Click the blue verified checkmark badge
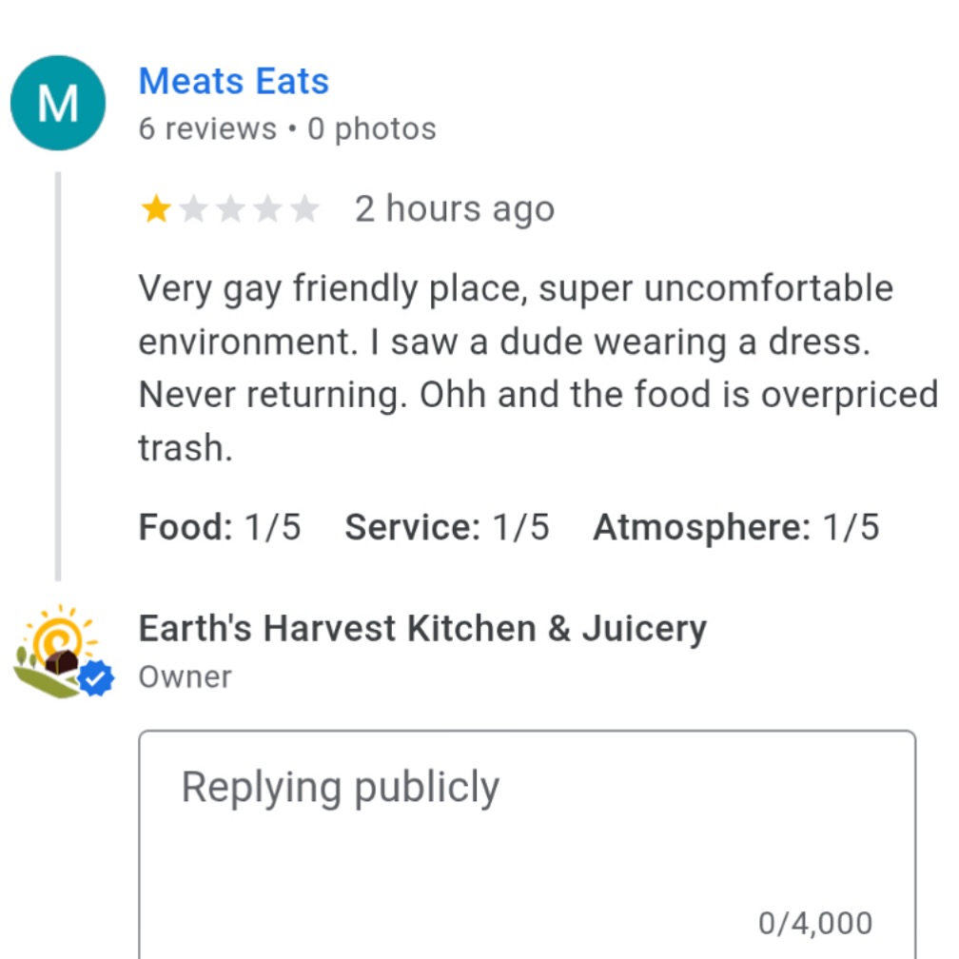This screenshot has width=959, height=959. click(96, 678)
